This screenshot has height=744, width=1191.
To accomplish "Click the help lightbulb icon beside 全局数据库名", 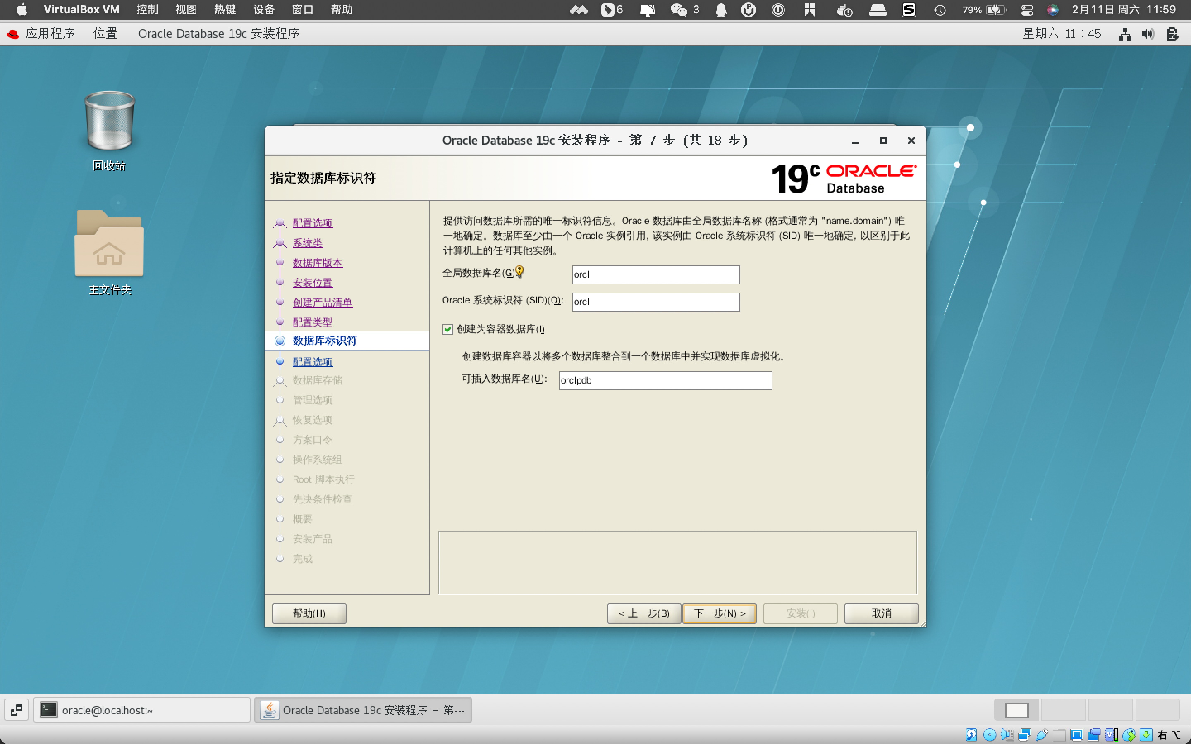I will (519, 272).
